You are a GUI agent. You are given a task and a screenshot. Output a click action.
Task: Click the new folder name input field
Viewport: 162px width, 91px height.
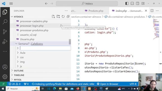click(x=45, y=48)
